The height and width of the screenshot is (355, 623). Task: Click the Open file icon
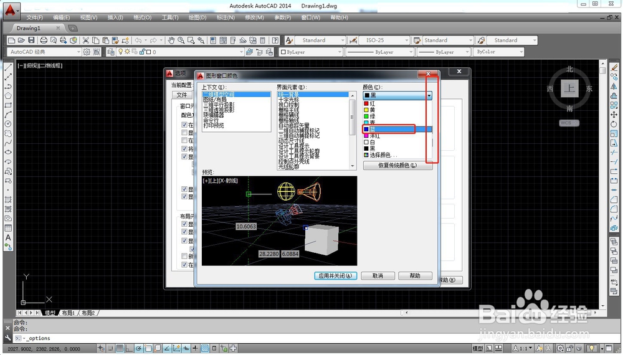(x=21, y=40)
